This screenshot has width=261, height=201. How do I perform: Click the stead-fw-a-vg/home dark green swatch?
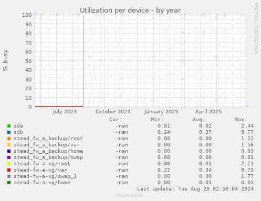pyautogui.click(x=9, y=183)
